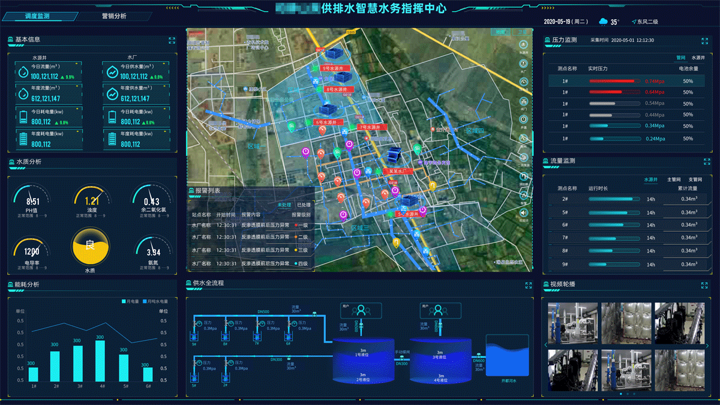Toggle the 井盖 layer icon
The height and width of the screenshot is (405, 720).
tap(523, 119)
